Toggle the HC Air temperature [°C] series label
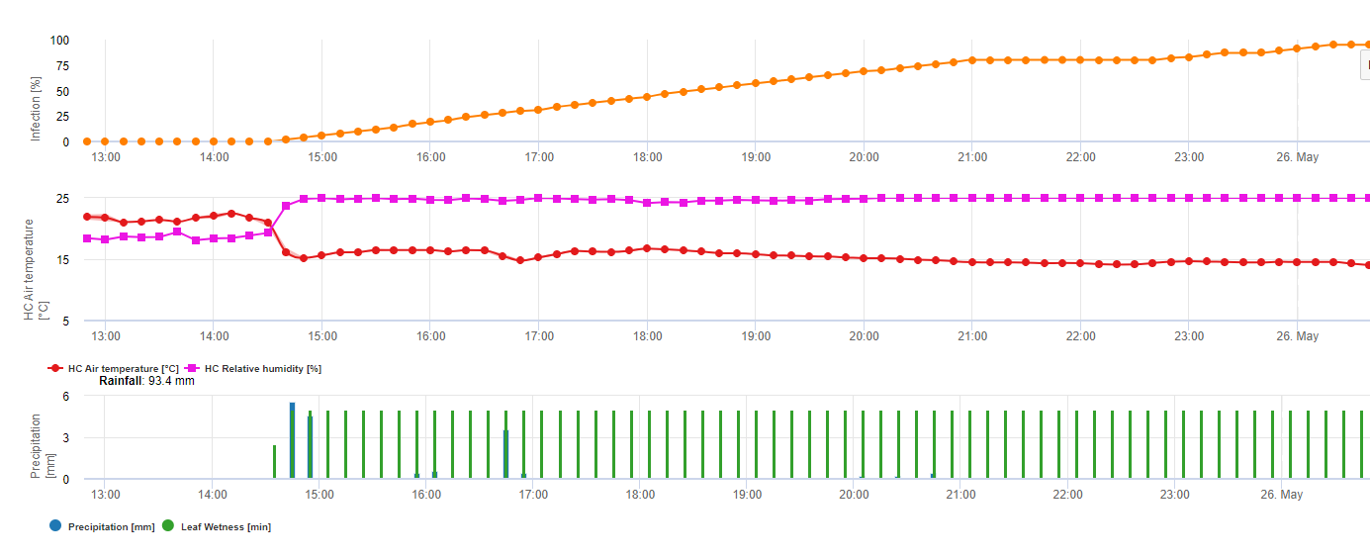The height and width of the screenshot is (557, 1370). pos(123,368)
